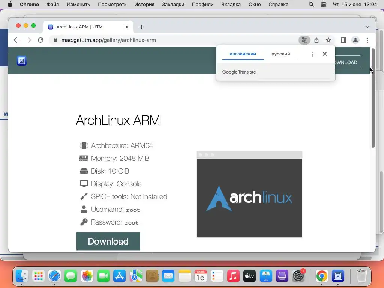Viewport: 384px width, 288px height.
Task: Open Contacts from the Dock
Action: 152,276
